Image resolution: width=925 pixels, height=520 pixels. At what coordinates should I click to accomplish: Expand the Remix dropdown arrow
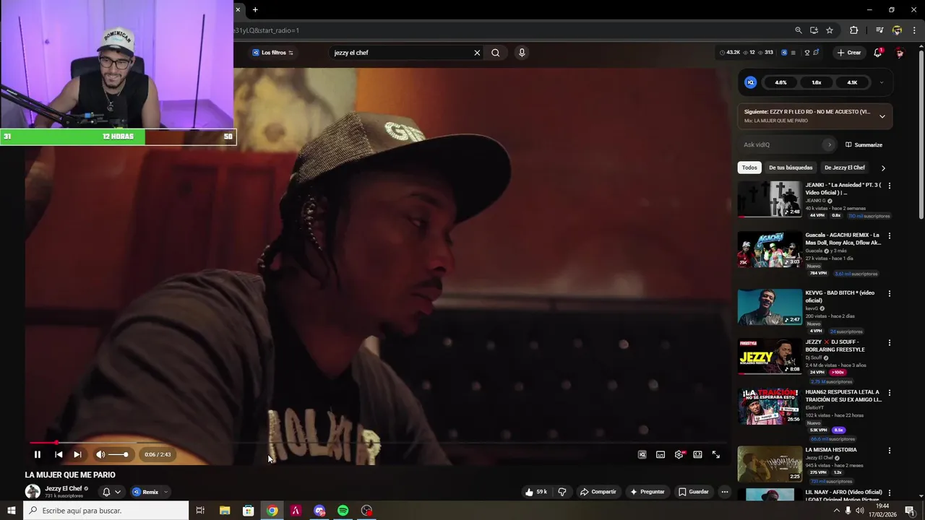165,492
